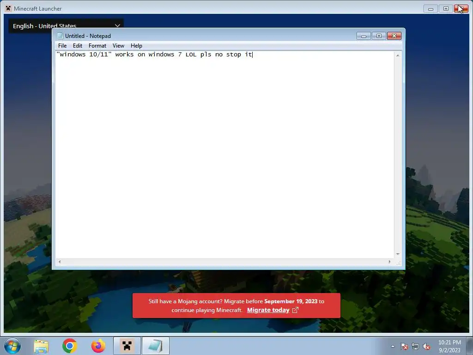Open Notepad View menu

(x=118, y=46)
